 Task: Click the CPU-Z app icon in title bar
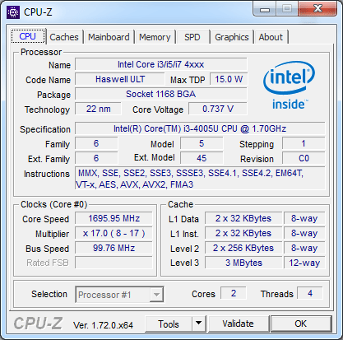point(13,12)
